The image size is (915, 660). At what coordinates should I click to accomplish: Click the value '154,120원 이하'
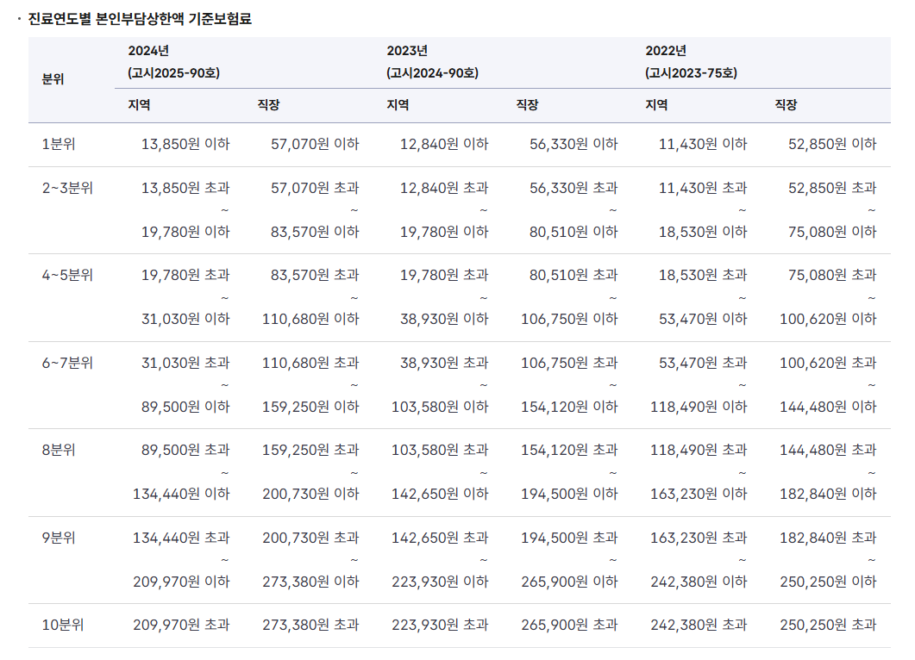pyautogui.click(x=569, y=407)
